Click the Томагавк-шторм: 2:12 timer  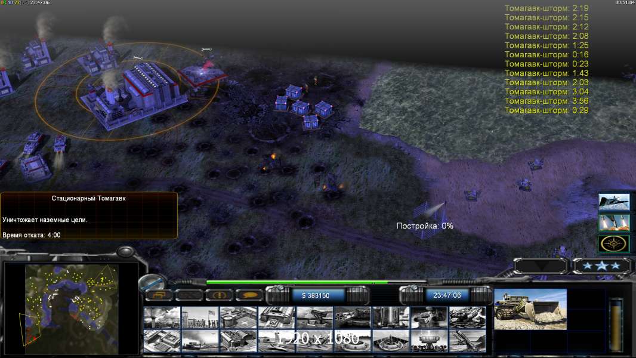547,27
